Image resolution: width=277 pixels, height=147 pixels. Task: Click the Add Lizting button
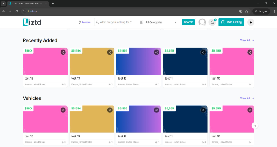pyautogui.click(x=231, y=22)
